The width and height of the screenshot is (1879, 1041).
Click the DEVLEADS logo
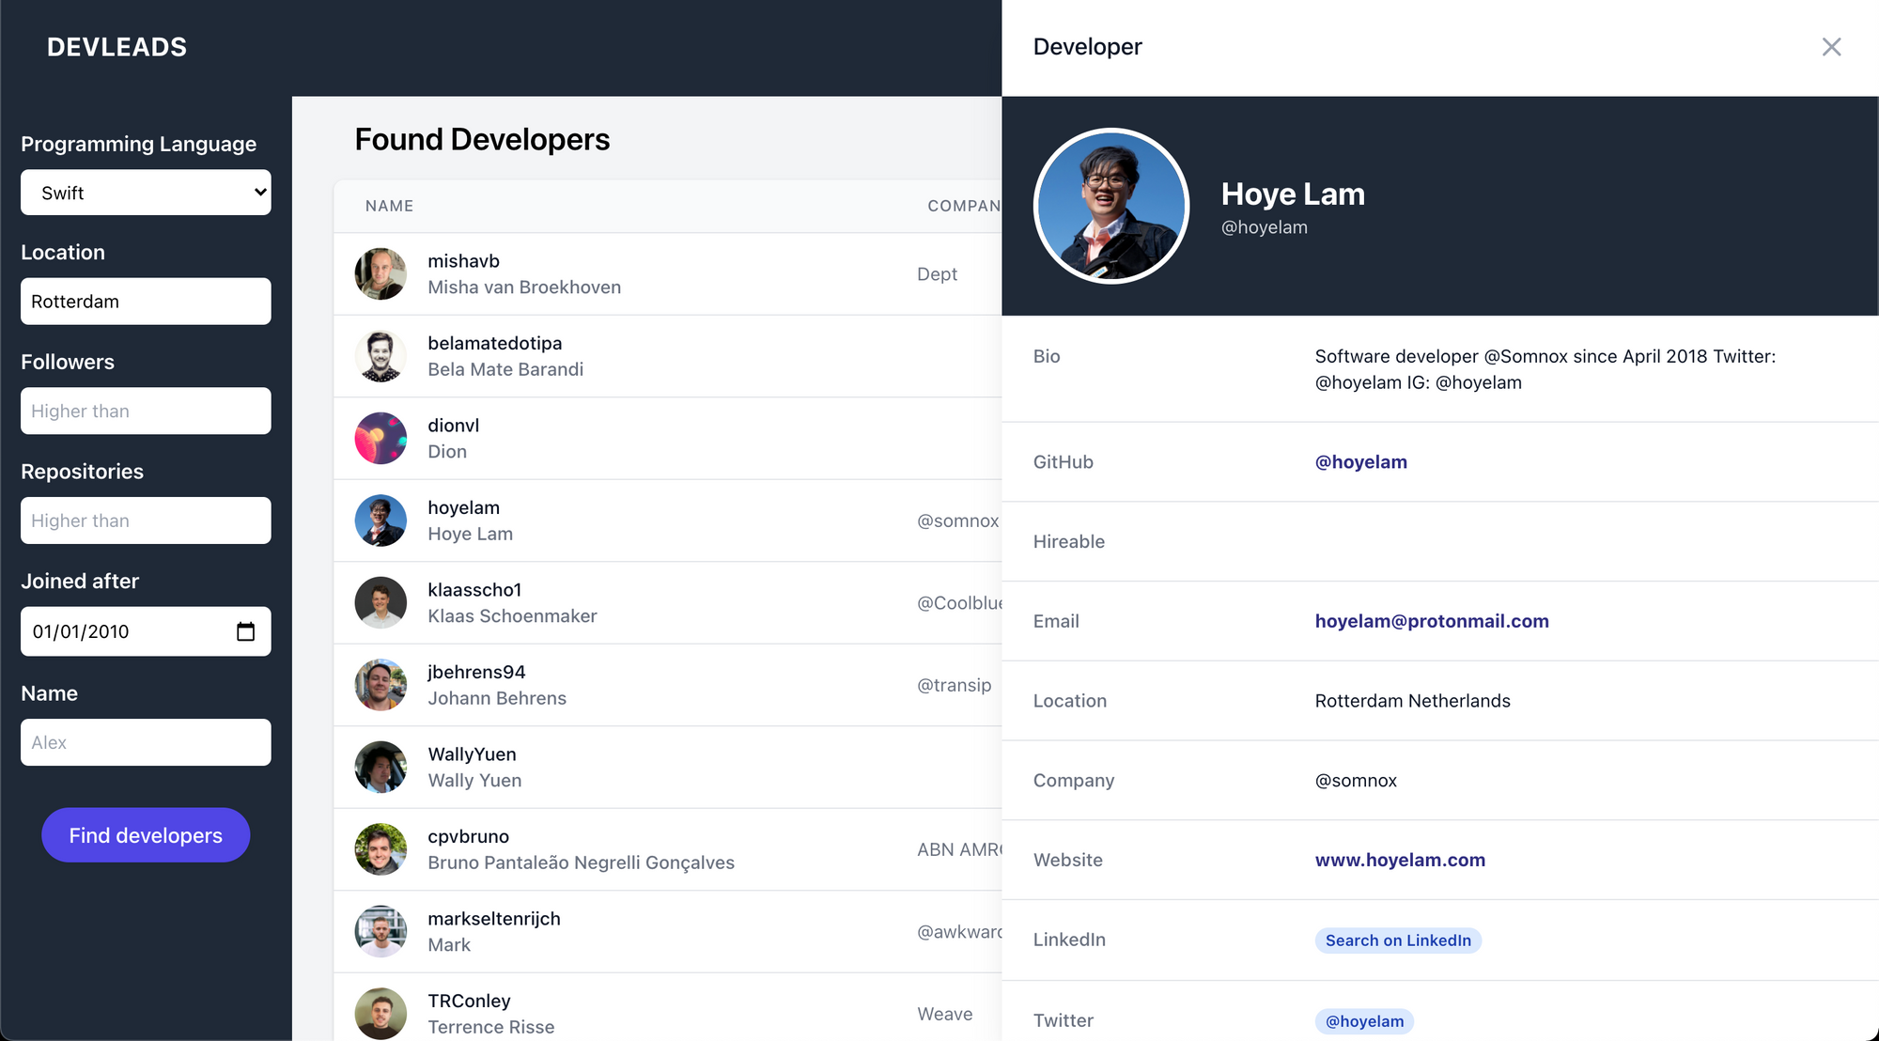click(117, 47)
